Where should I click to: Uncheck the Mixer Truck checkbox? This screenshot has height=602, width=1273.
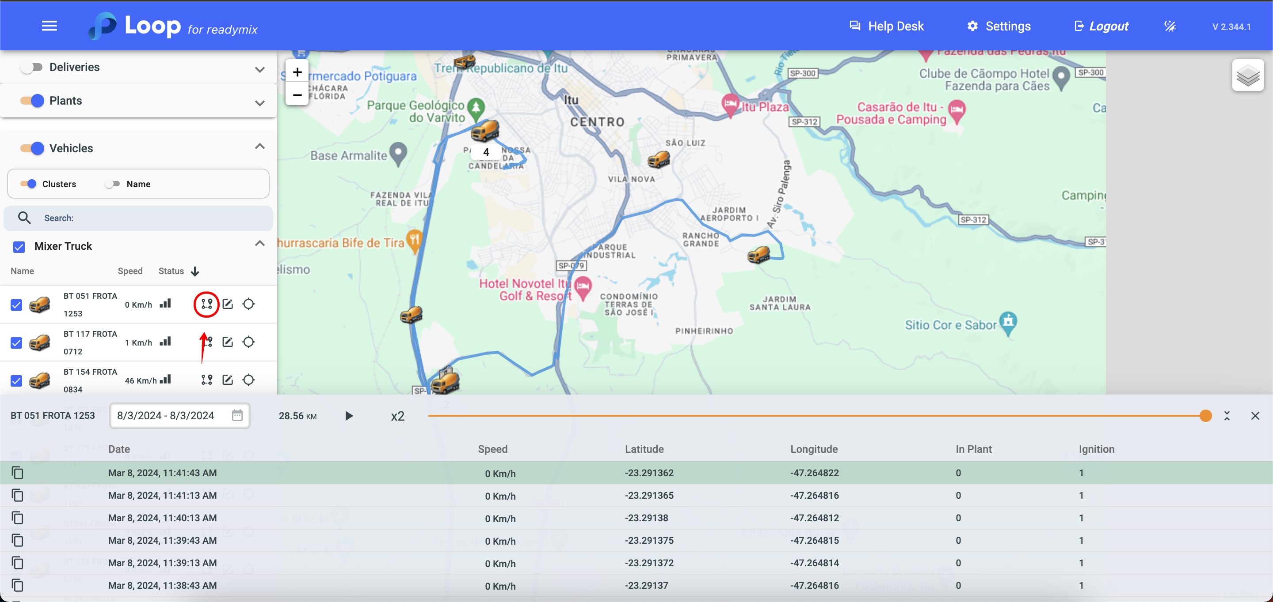[x=19, y=247]
